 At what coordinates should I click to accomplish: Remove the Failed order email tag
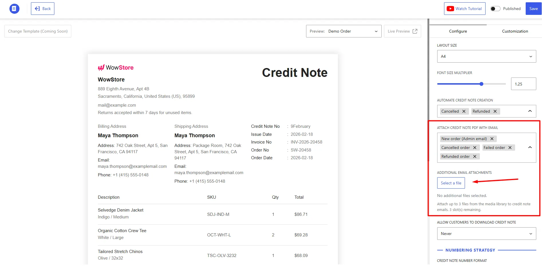pyautogui.click(x=510, y=148)
